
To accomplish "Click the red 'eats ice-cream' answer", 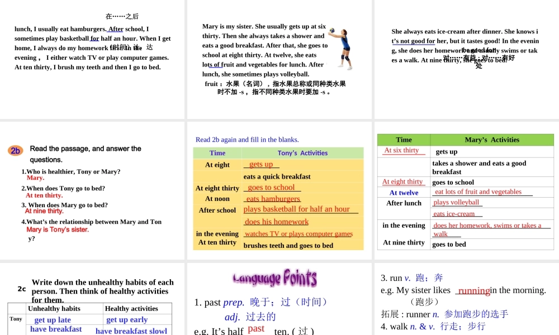I will pos(454,214).
